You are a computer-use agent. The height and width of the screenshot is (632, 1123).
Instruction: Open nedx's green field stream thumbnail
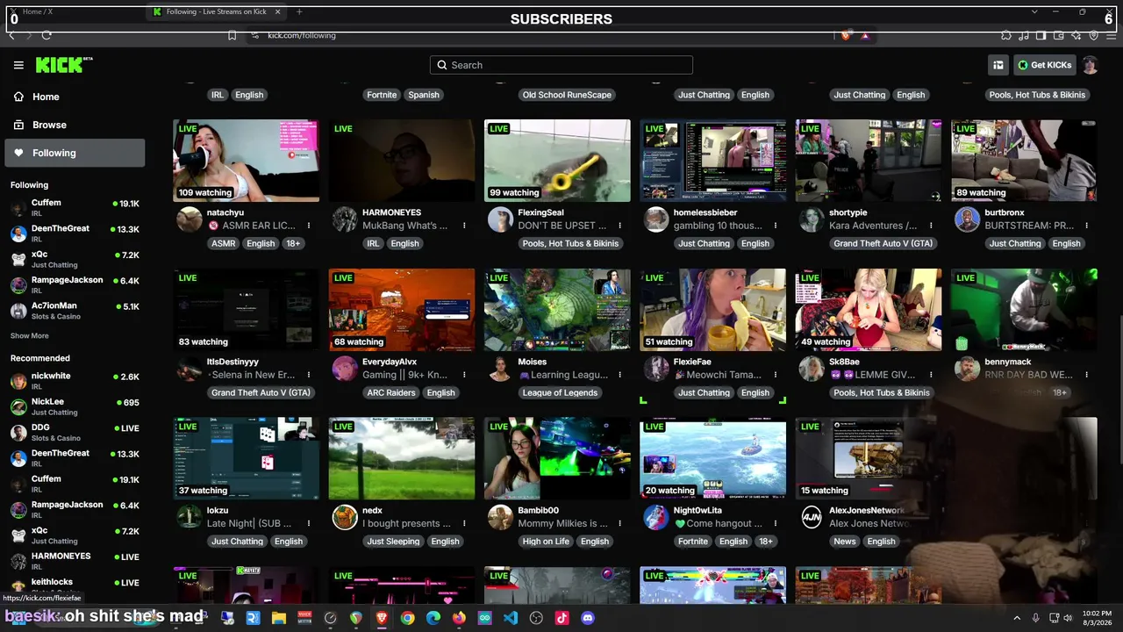(402, 458)
